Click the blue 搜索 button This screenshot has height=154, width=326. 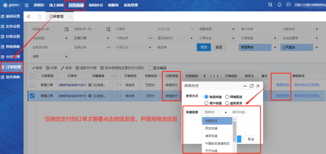tap(204, 47)
